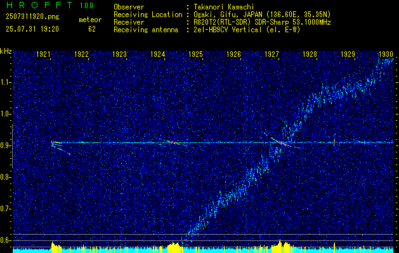Click the date stamp 25.07.31 19:20

tap(32, 28)
